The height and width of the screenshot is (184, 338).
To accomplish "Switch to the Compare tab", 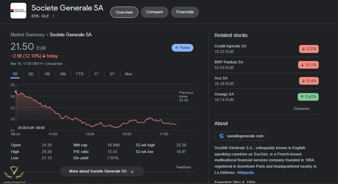I will [x=154, y=12].
